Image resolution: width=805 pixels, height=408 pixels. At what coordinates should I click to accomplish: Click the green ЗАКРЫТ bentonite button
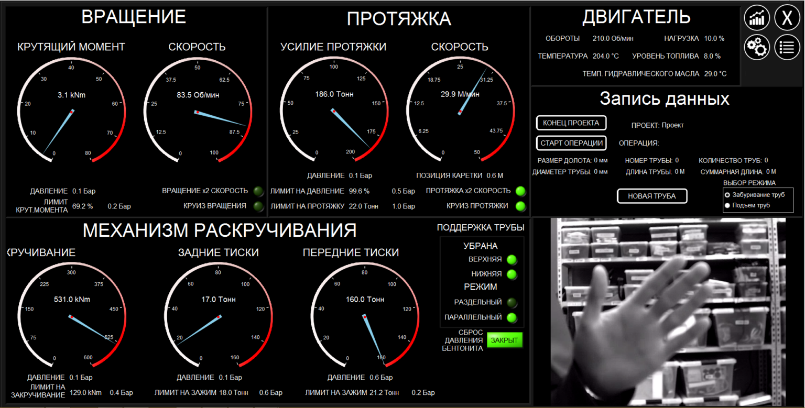(504, 340)
